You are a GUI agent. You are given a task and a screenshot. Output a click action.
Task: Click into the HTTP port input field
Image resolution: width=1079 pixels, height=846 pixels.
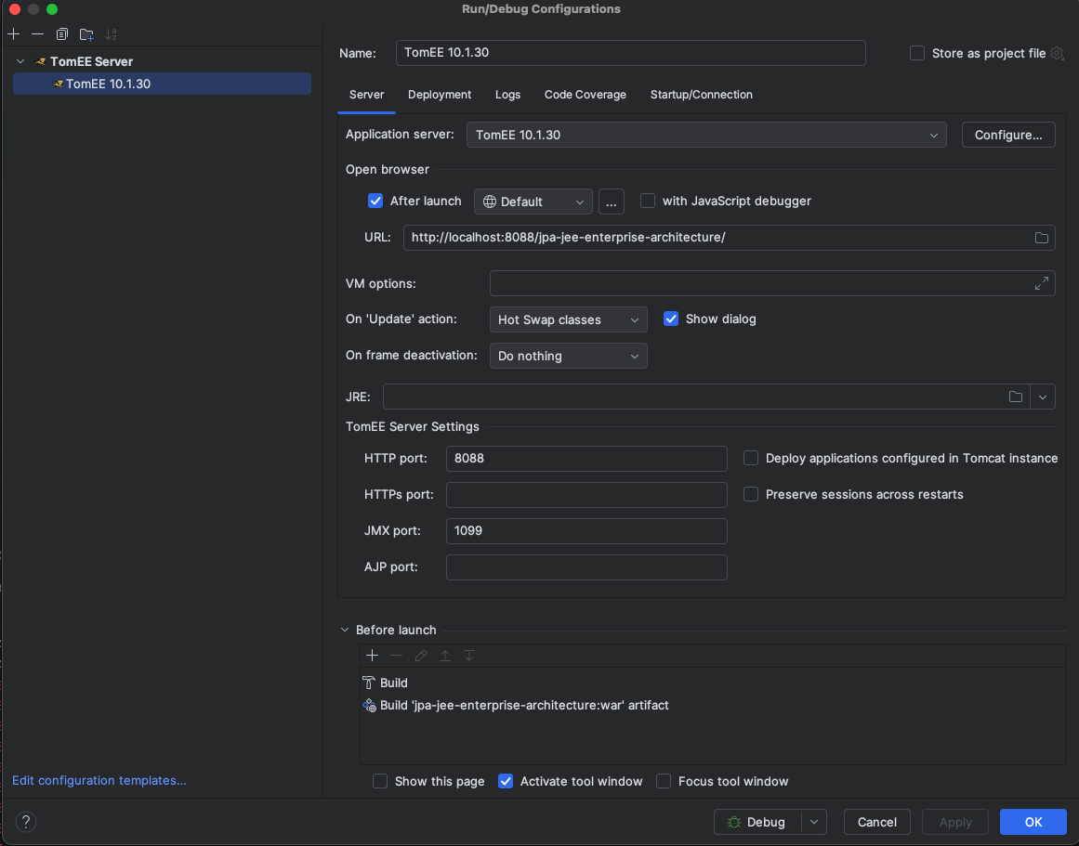click(586, 459)
